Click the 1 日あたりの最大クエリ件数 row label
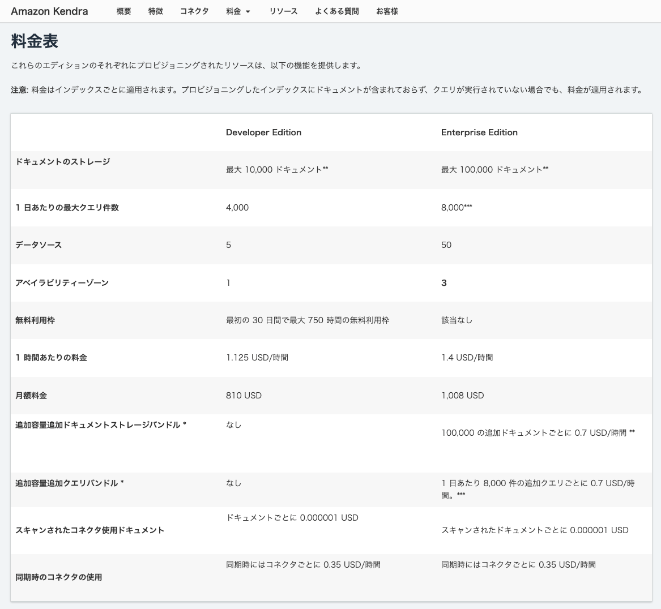 67,208
